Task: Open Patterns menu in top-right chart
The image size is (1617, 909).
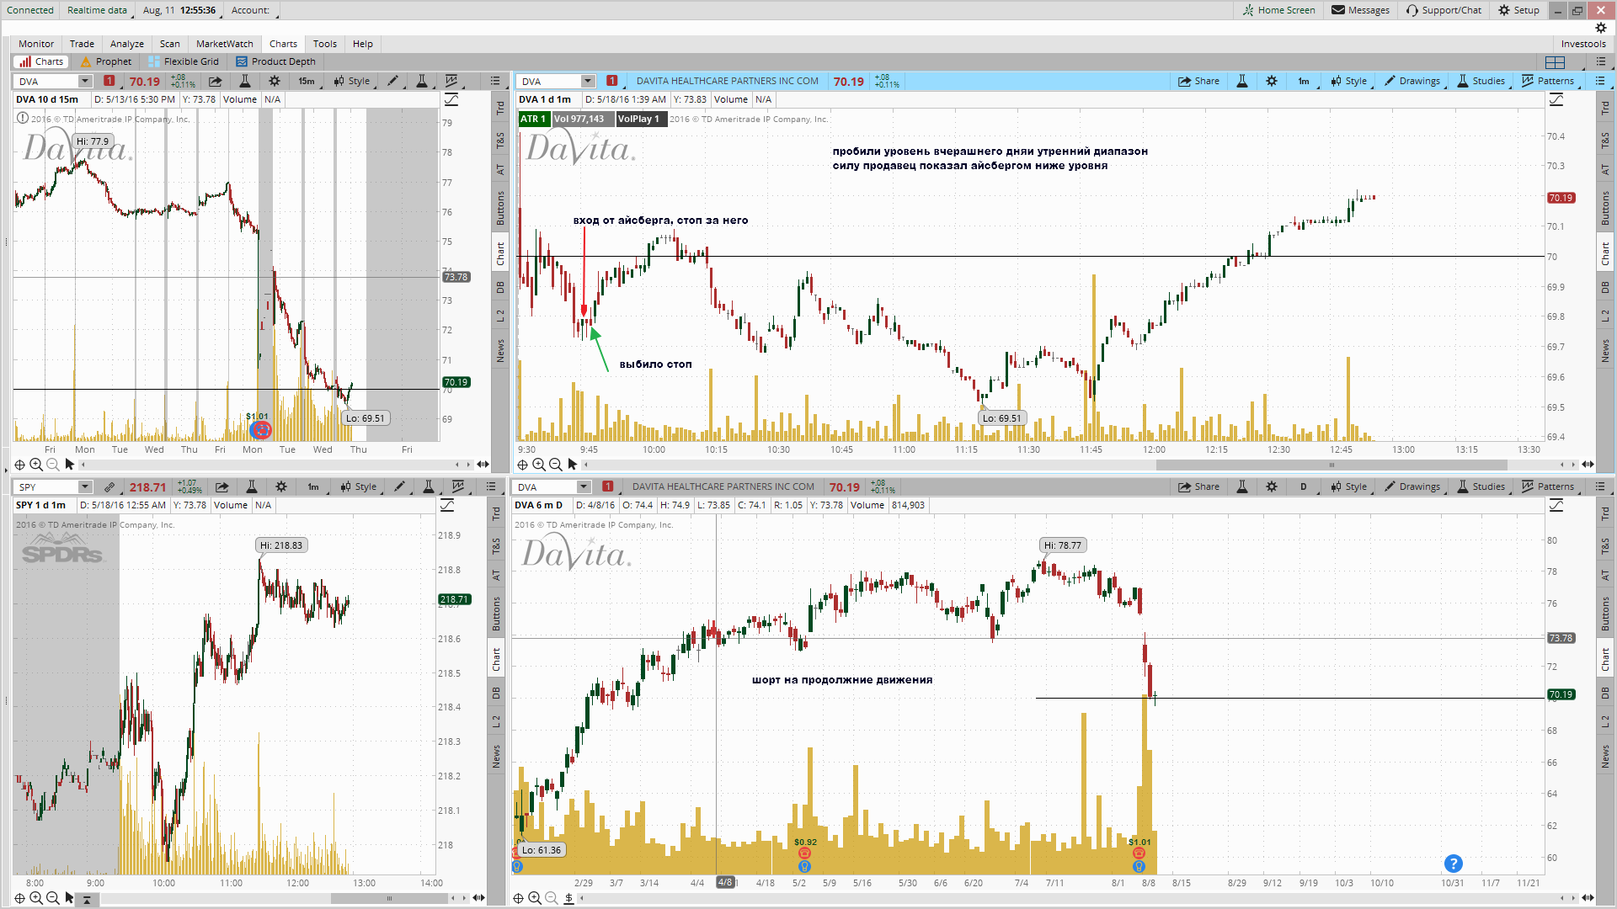Action: coord(1549,82)
